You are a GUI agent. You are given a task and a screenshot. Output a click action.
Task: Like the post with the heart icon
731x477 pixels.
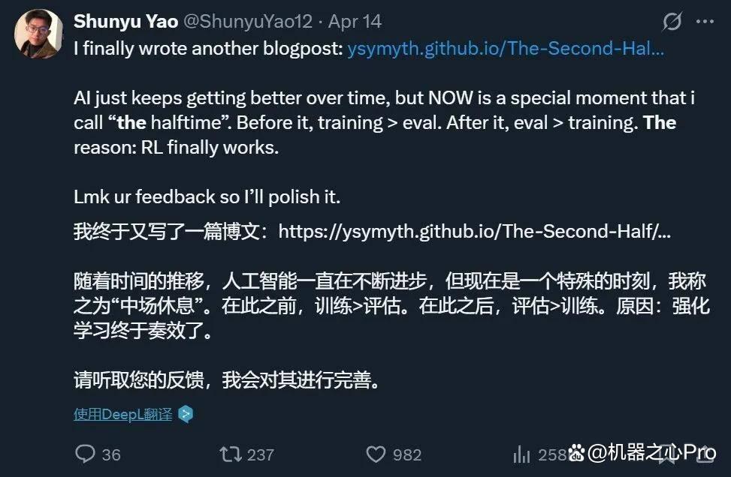[376, 454]
